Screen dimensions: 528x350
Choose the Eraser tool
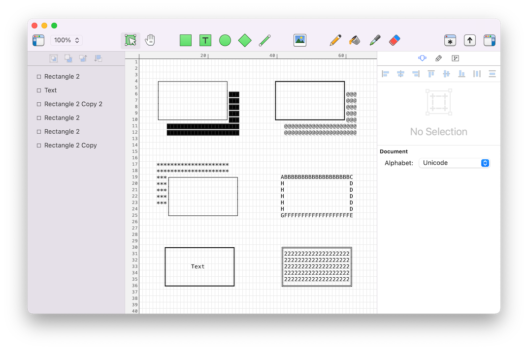pos(395,40)
